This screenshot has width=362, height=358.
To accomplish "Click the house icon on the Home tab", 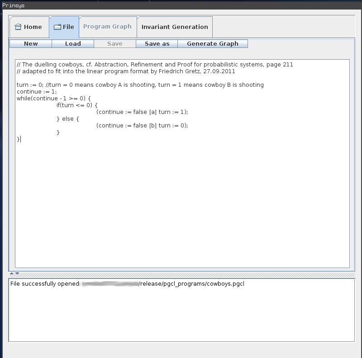I will click(x=18, y=26).
